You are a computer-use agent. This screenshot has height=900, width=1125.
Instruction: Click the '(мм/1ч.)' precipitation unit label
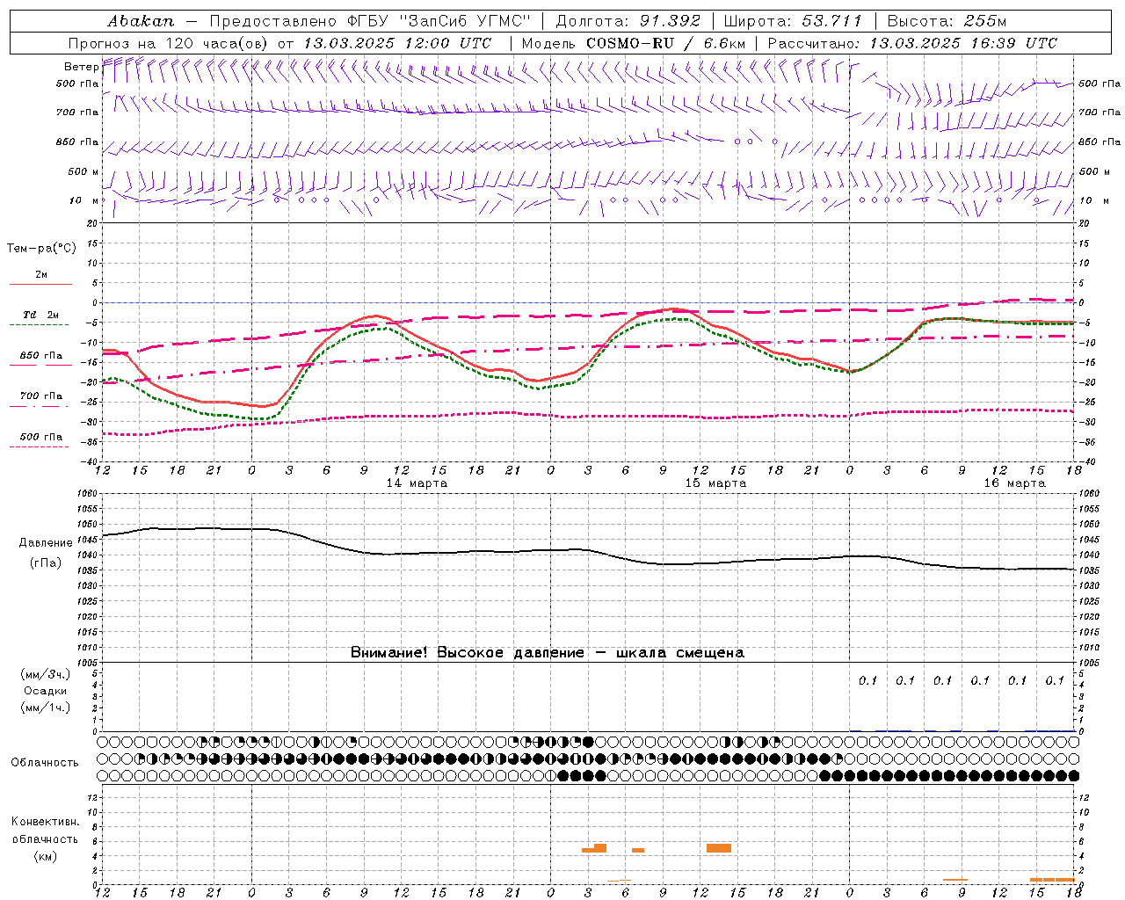46,708
